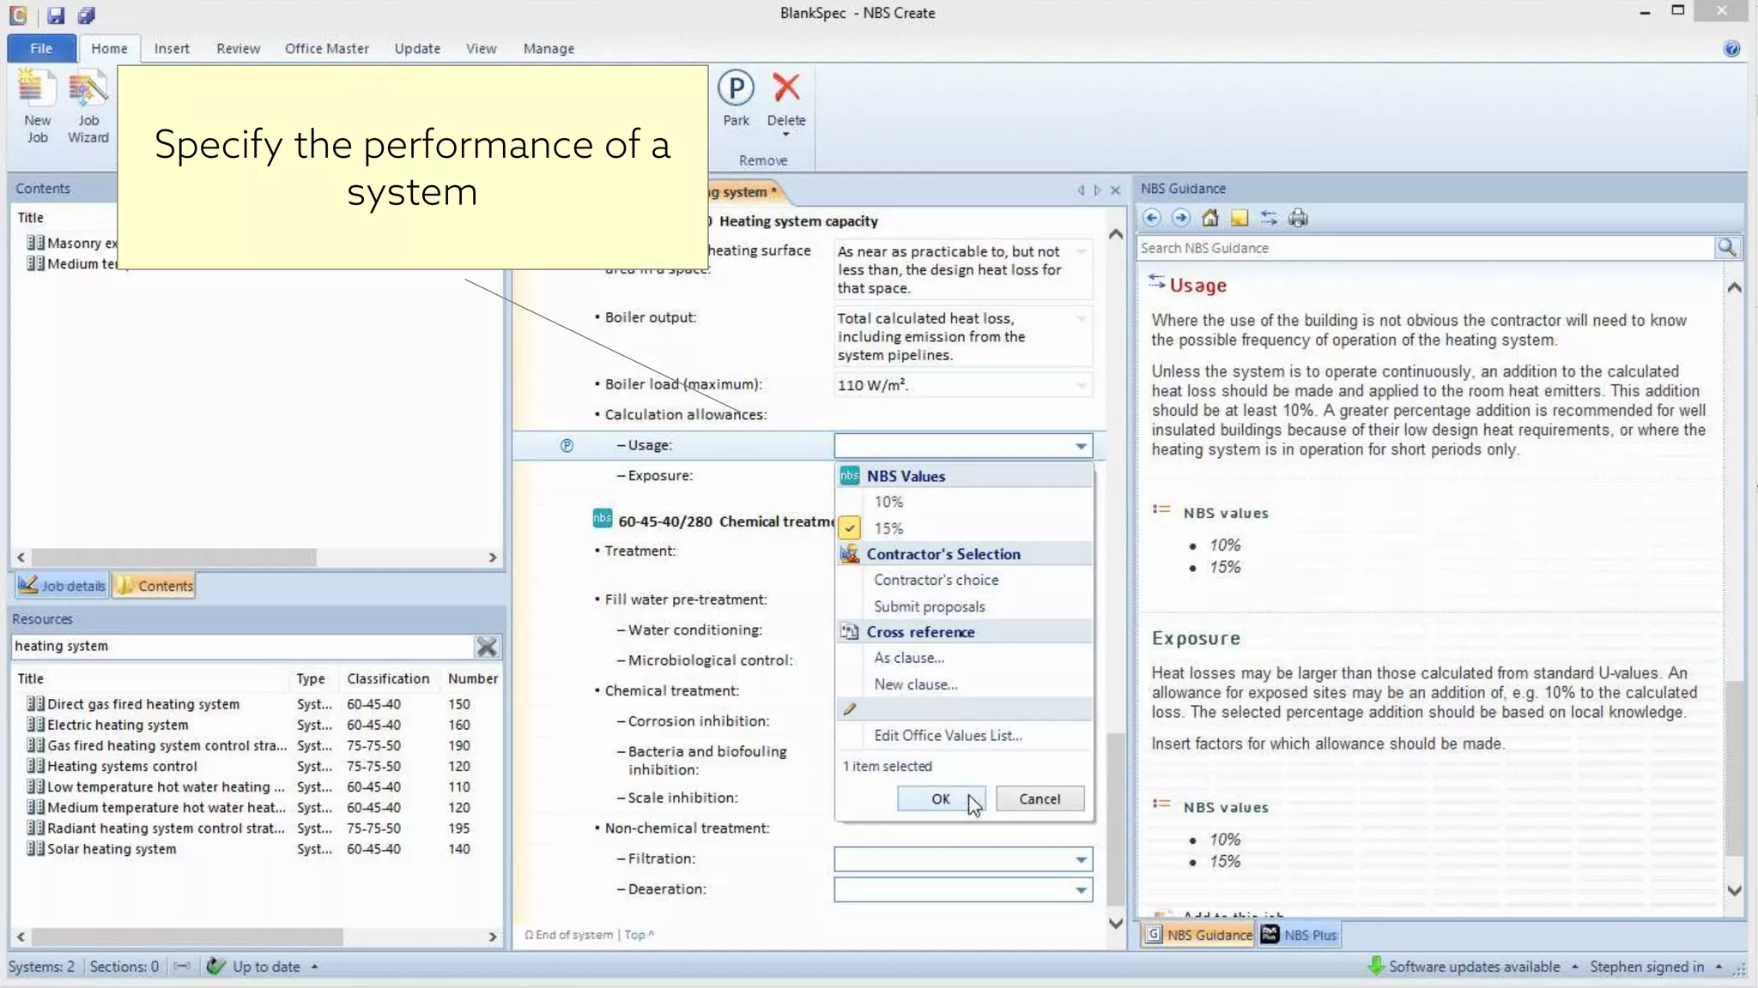Expand the Stephen signed in menu
This screenshot has height=988, width=1758.
[1719, 967]
